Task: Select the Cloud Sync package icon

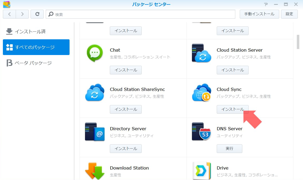Action: (201, 92)
